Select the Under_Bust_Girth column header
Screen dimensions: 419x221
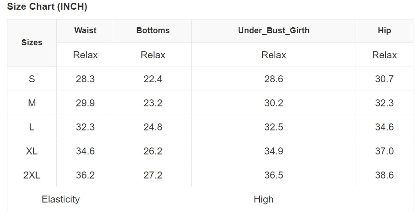click(274, 31)
